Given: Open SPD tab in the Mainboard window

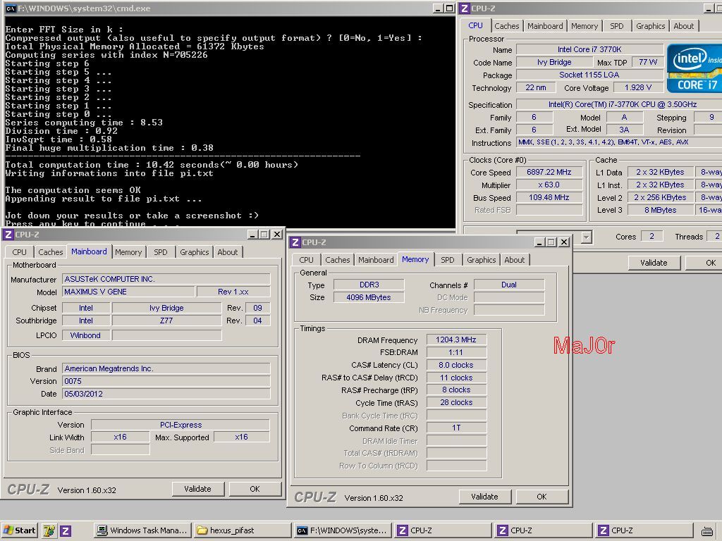Looking at the screenshot, I should point(161,252).
